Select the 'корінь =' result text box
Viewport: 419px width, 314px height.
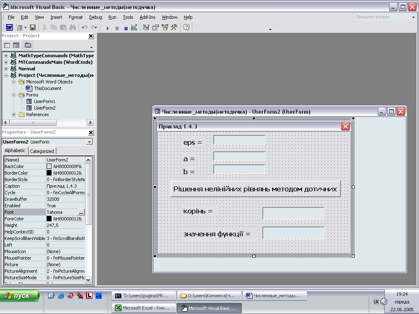point(293,213)
